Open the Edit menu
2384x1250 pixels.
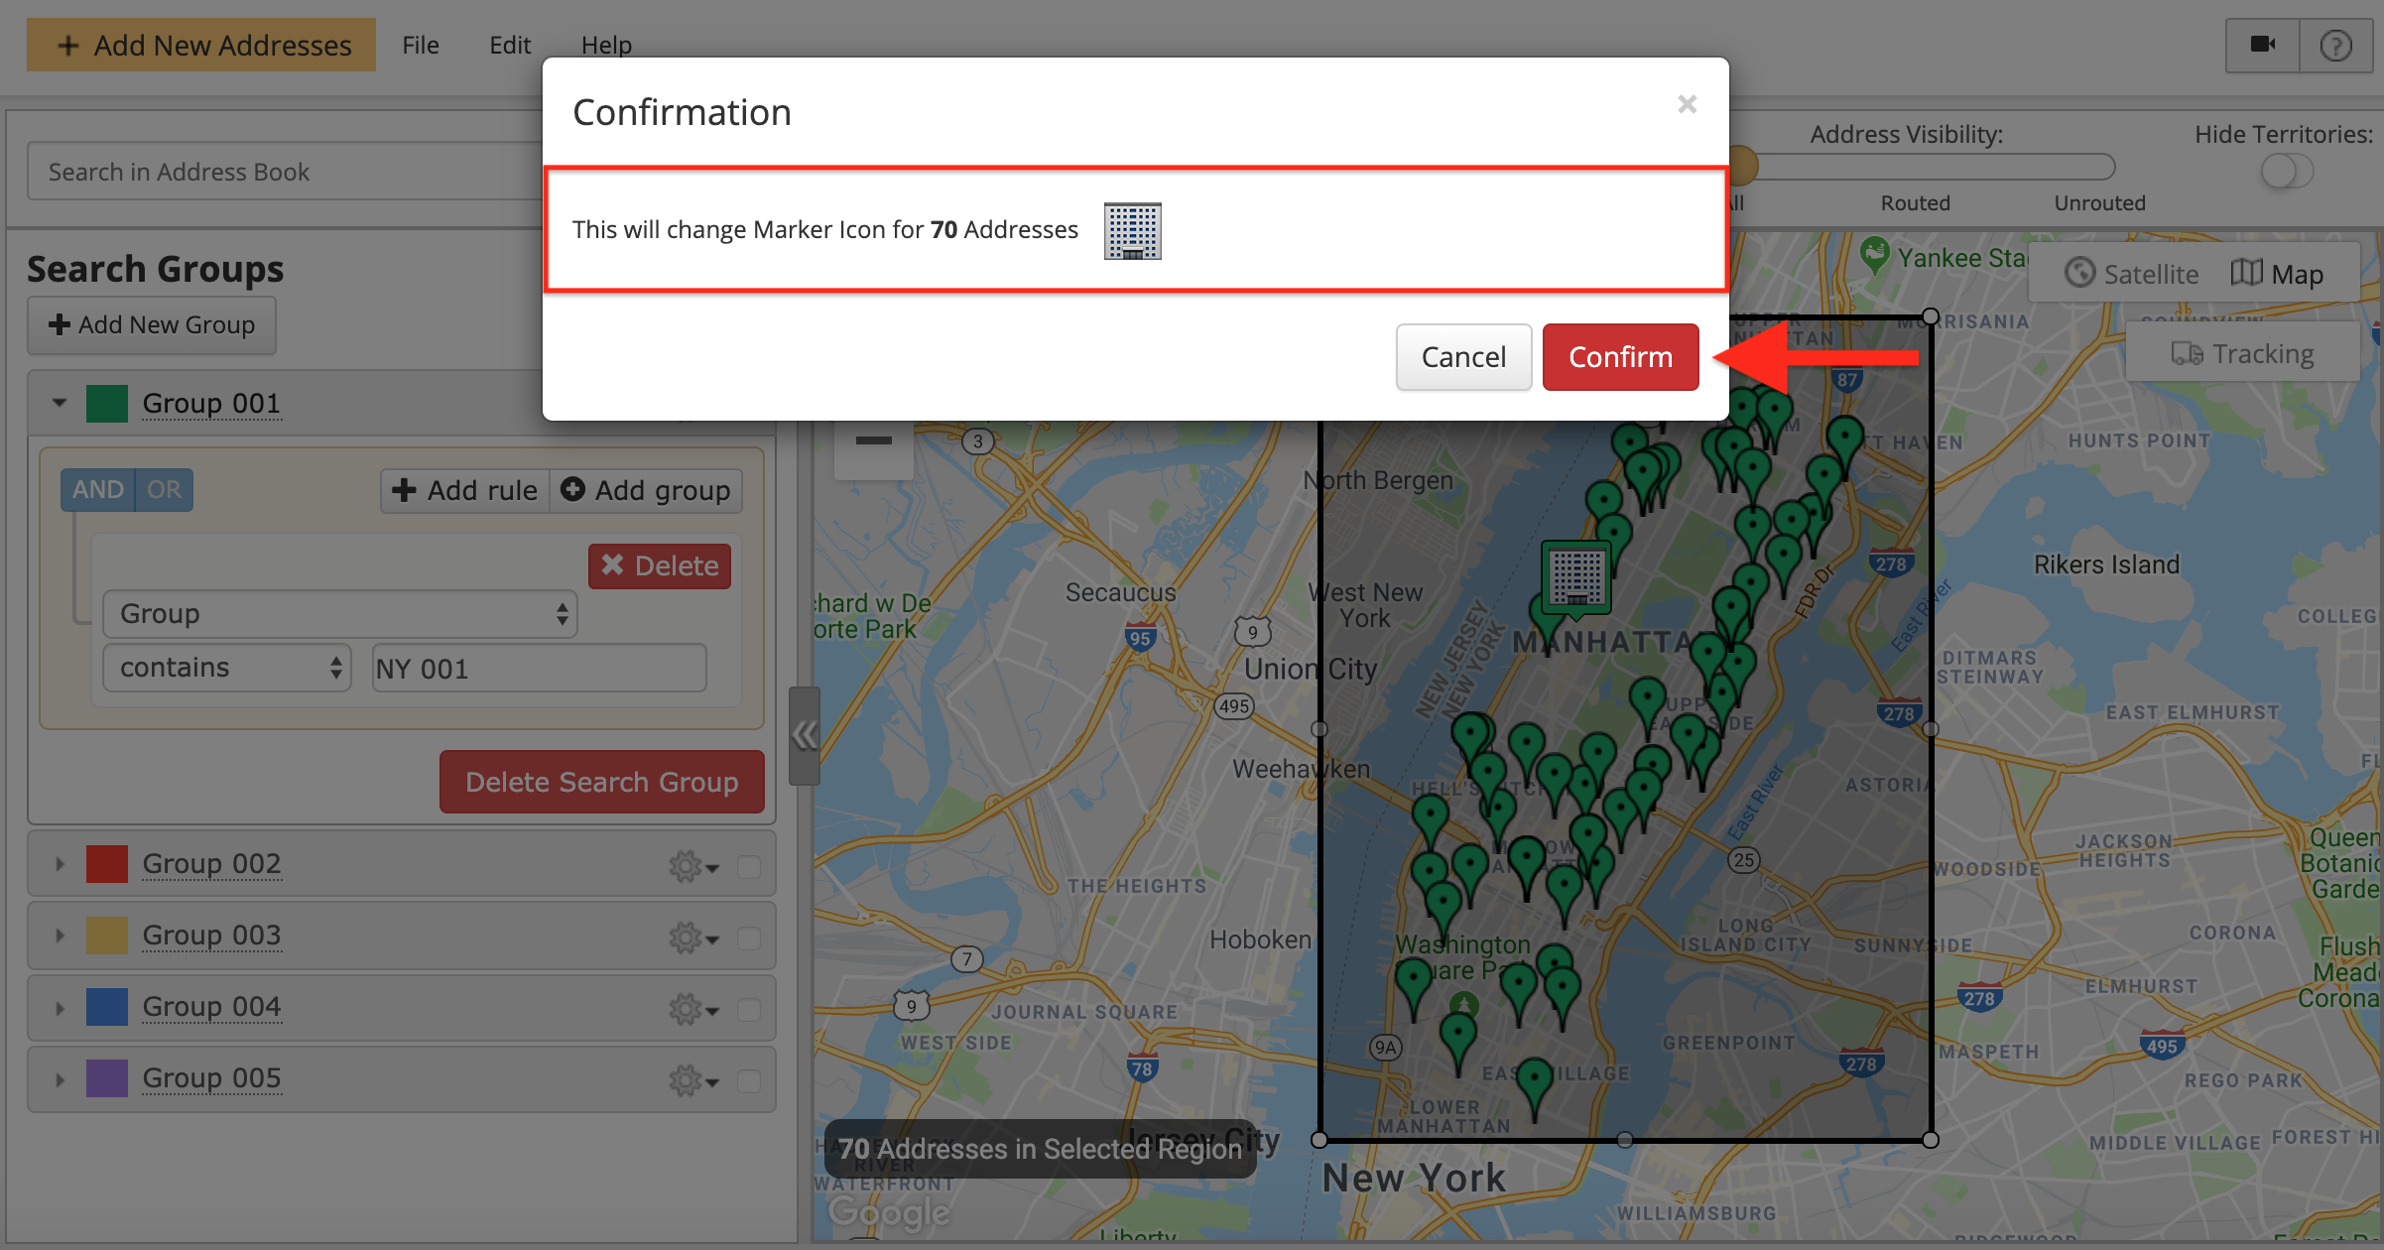coord(509,45)
